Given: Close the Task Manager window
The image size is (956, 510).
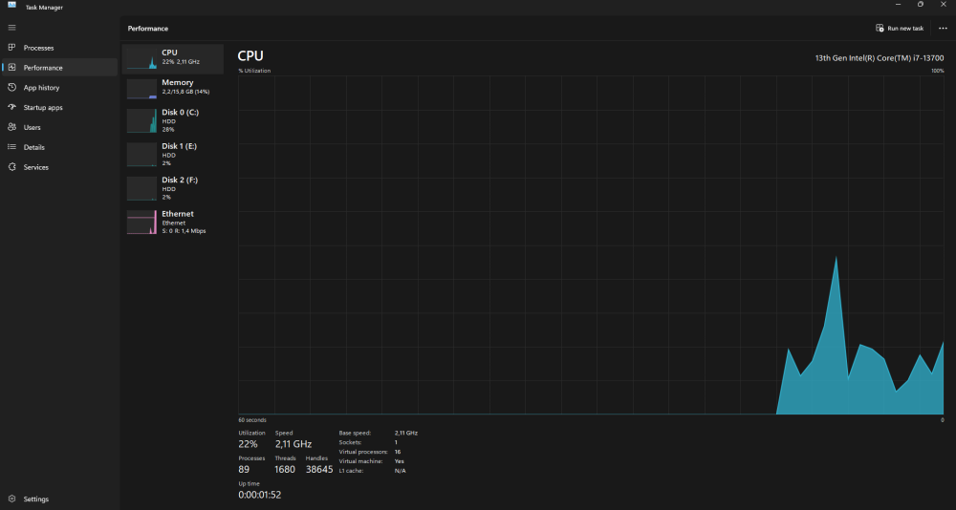Looking at the screenshot, I should (x=944, y=4).
